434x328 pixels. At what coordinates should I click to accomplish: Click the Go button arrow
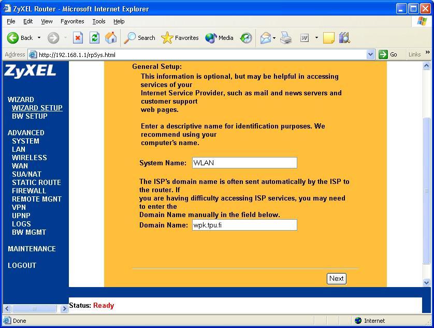point(383,54)
